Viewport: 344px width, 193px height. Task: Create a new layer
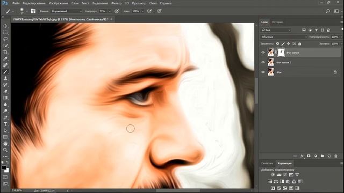[x=329, y=156]
